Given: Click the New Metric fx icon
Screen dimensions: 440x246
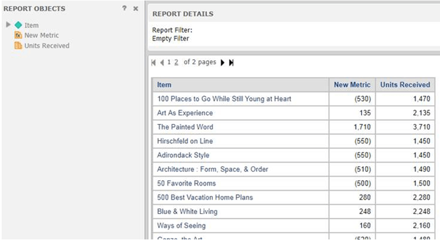Looking at the screenshot, I should tap(18, 35).
